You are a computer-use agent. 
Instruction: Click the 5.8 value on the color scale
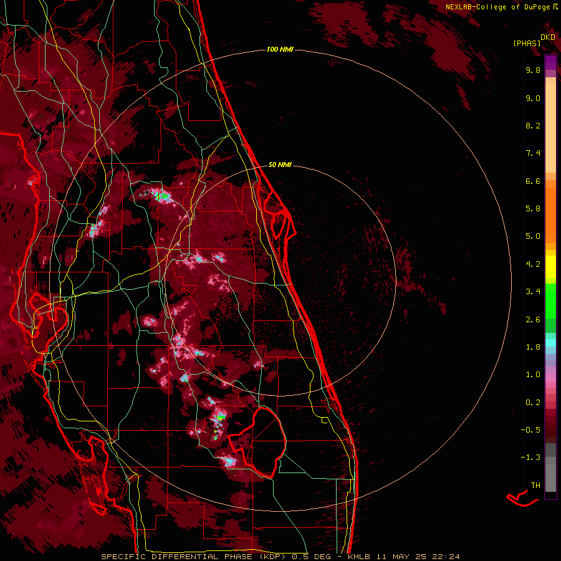point(533,209)
